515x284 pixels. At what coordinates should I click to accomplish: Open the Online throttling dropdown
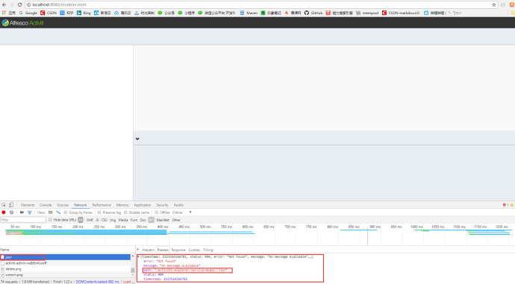tap(182, 212)
